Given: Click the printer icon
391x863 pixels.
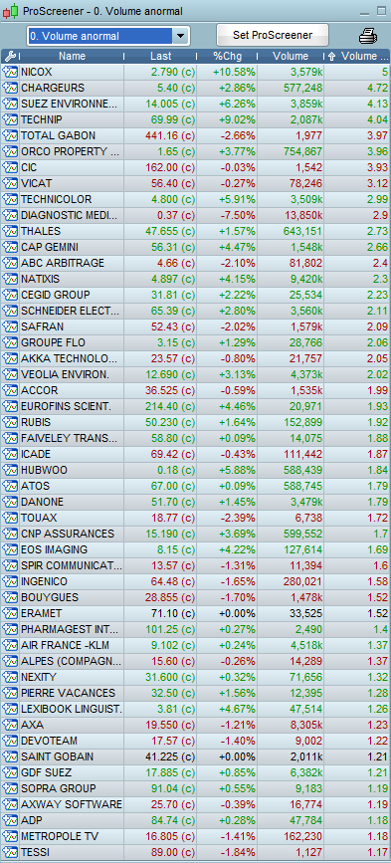Looking at the screenshot, I should point(368,36).
